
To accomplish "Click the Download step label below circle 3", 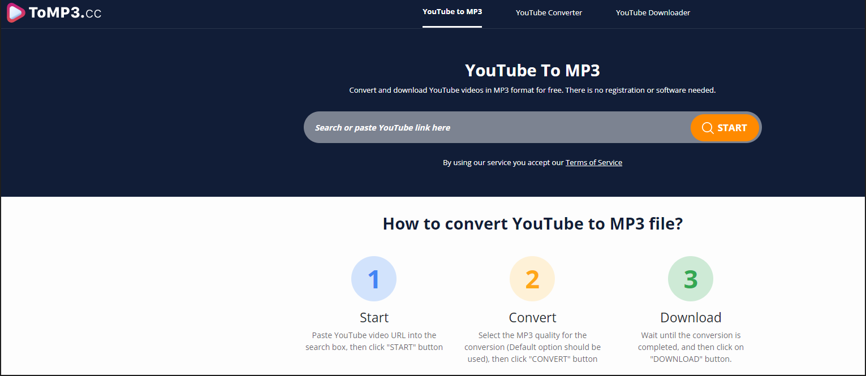I will [691, 317].
